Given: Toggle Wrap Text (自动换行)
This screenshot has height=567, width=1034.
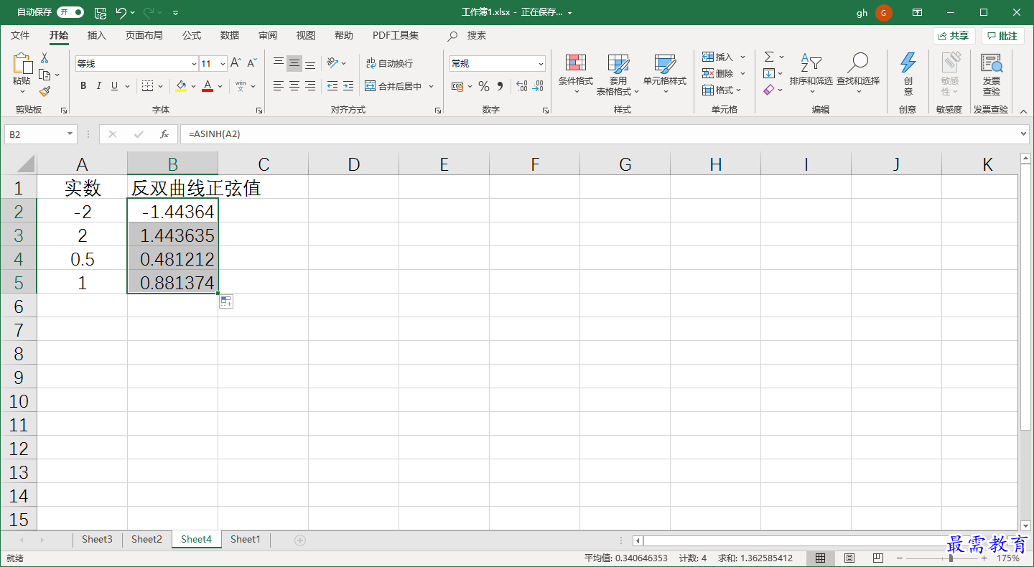Looking at the screenshot, I should pyautogui.click(x=389, y=63).
